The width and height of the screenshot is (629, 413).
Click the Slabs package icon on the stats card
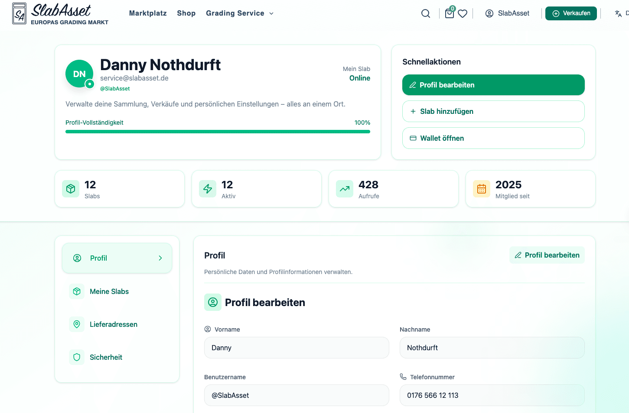click(70, 189)
